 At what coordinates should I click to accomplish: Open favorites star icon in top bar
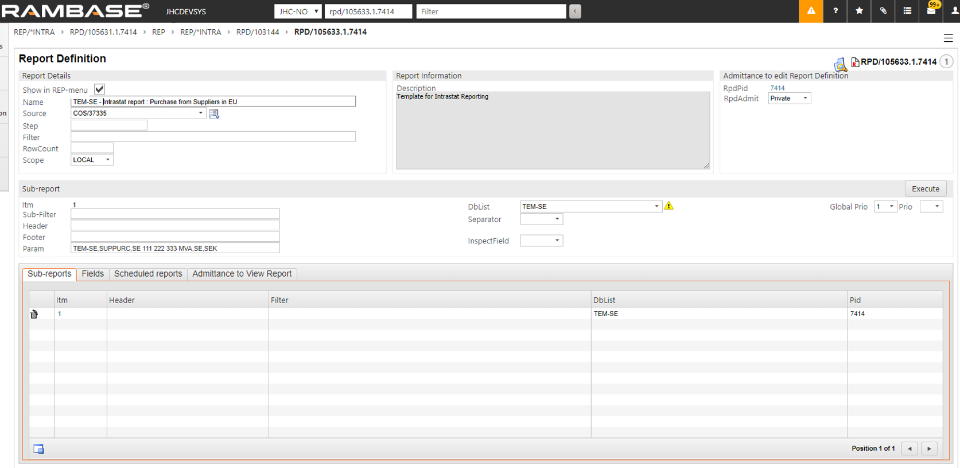click(859, 11)
